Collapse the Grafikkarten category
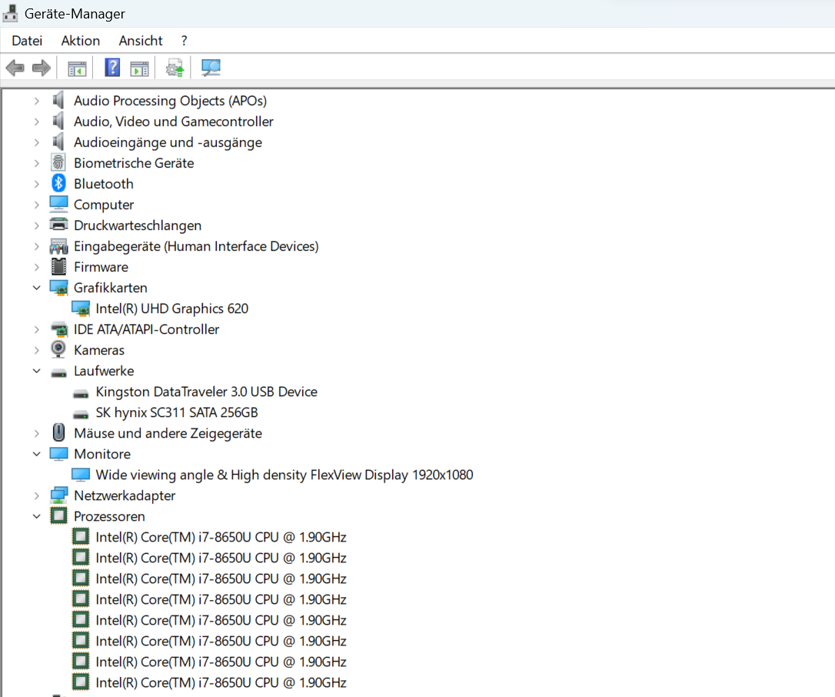835x697 pixels. coord(36,287)
